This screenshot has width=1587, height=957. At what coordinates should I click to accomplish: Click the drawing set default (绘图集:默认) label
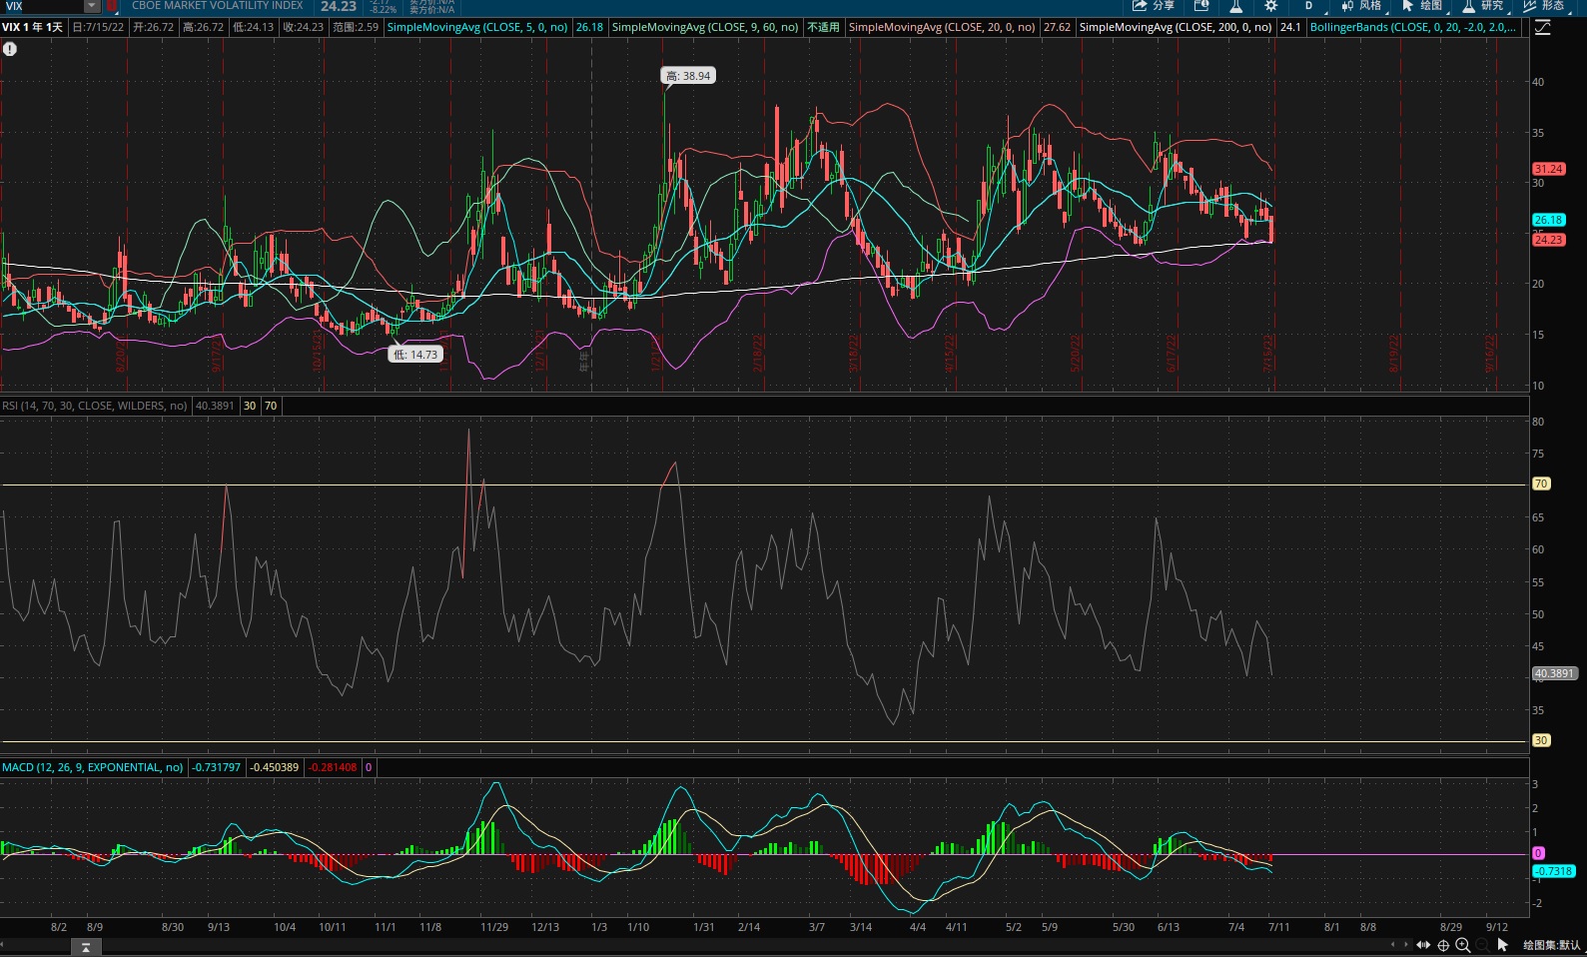click(1551, 945)
